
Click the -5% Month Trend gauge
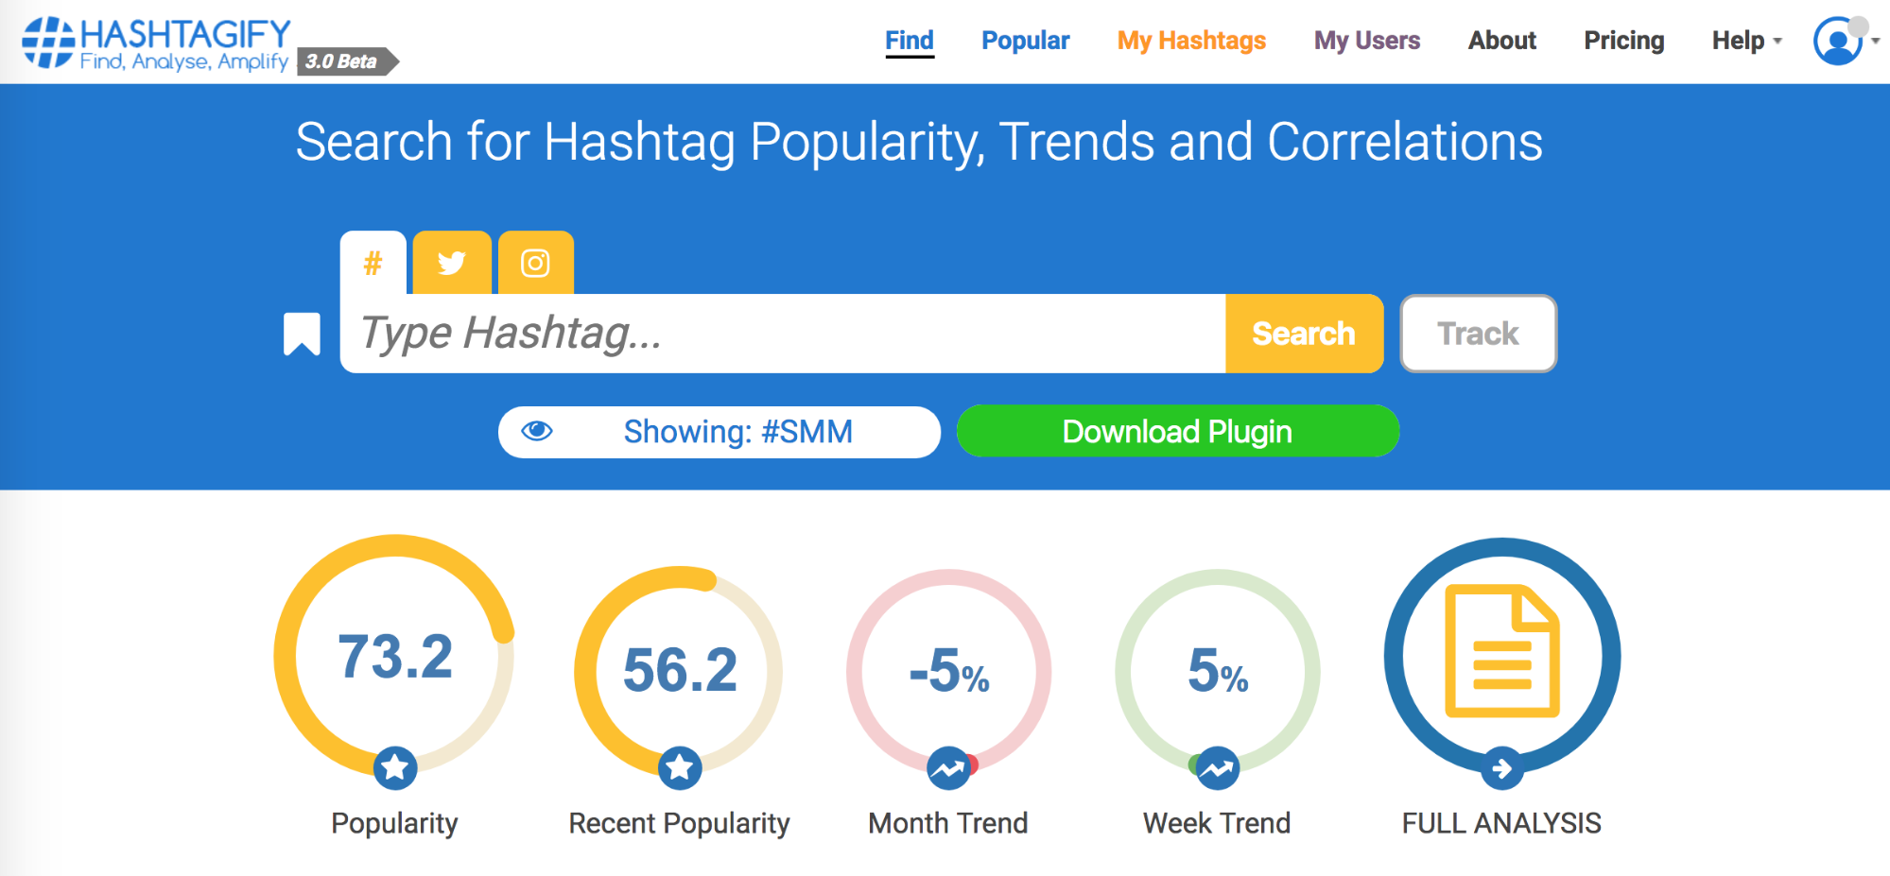coord(949,671)
